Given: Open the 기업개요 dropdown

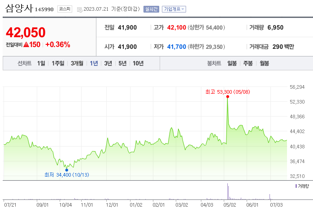Looking at the screenshot, I should [x=174, y=9].
